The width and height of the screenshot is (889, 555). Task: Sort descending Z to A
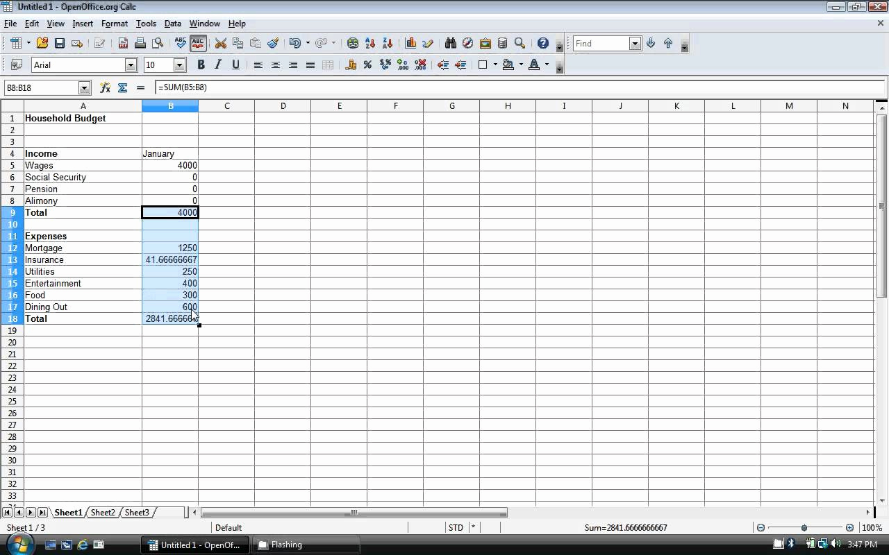388,43
